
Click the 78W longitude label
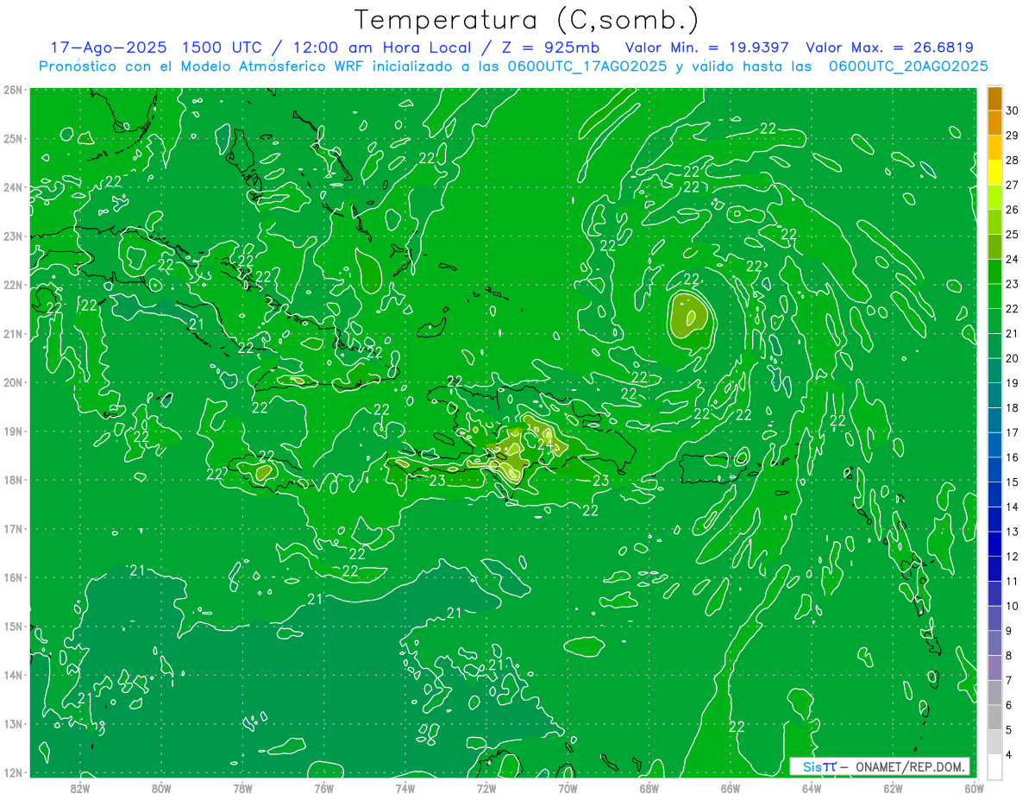(x=242, y=787)
